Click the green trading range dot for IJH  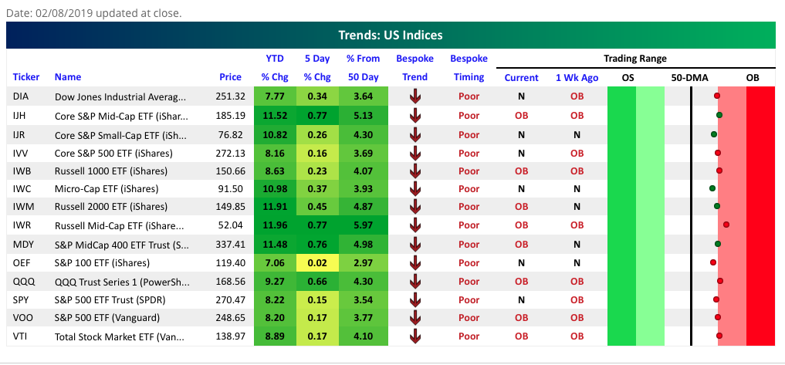point(719,115)
